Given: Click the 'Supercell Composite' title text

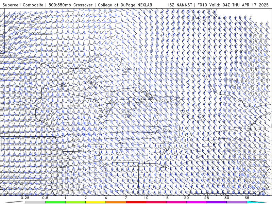Looking at the screenshot, I should 23,5.
